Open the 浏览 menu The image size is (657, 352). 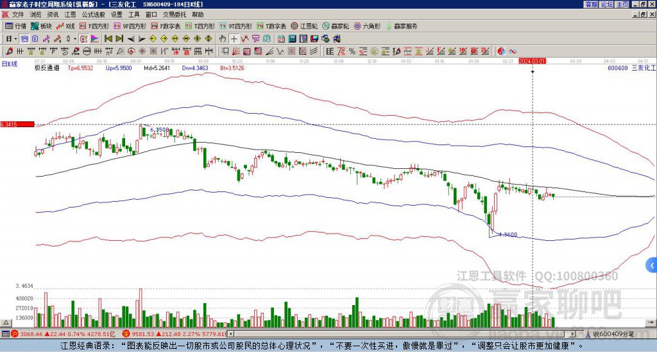click(x=36, y=15)
